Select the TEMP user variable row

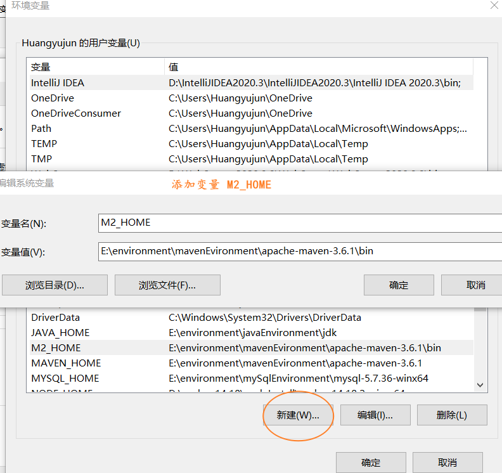coord(252,144)
